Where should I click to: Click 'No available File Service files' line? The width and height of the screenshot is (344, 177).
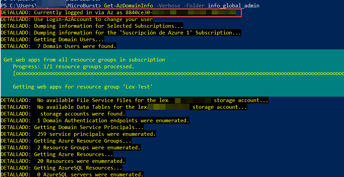tap(134, 101)
